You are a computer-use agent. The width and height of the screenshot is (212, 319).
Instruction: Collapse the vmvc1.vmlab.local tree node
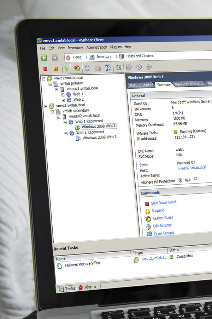coord(43,79)
